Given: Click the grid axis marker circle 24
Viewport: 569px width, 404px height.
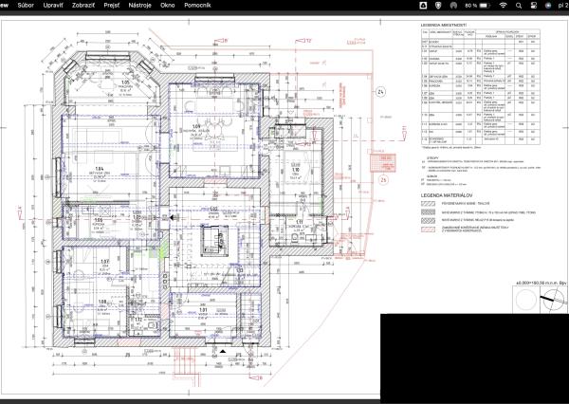Looking at the screenshot, I should (x=380, y=93).
